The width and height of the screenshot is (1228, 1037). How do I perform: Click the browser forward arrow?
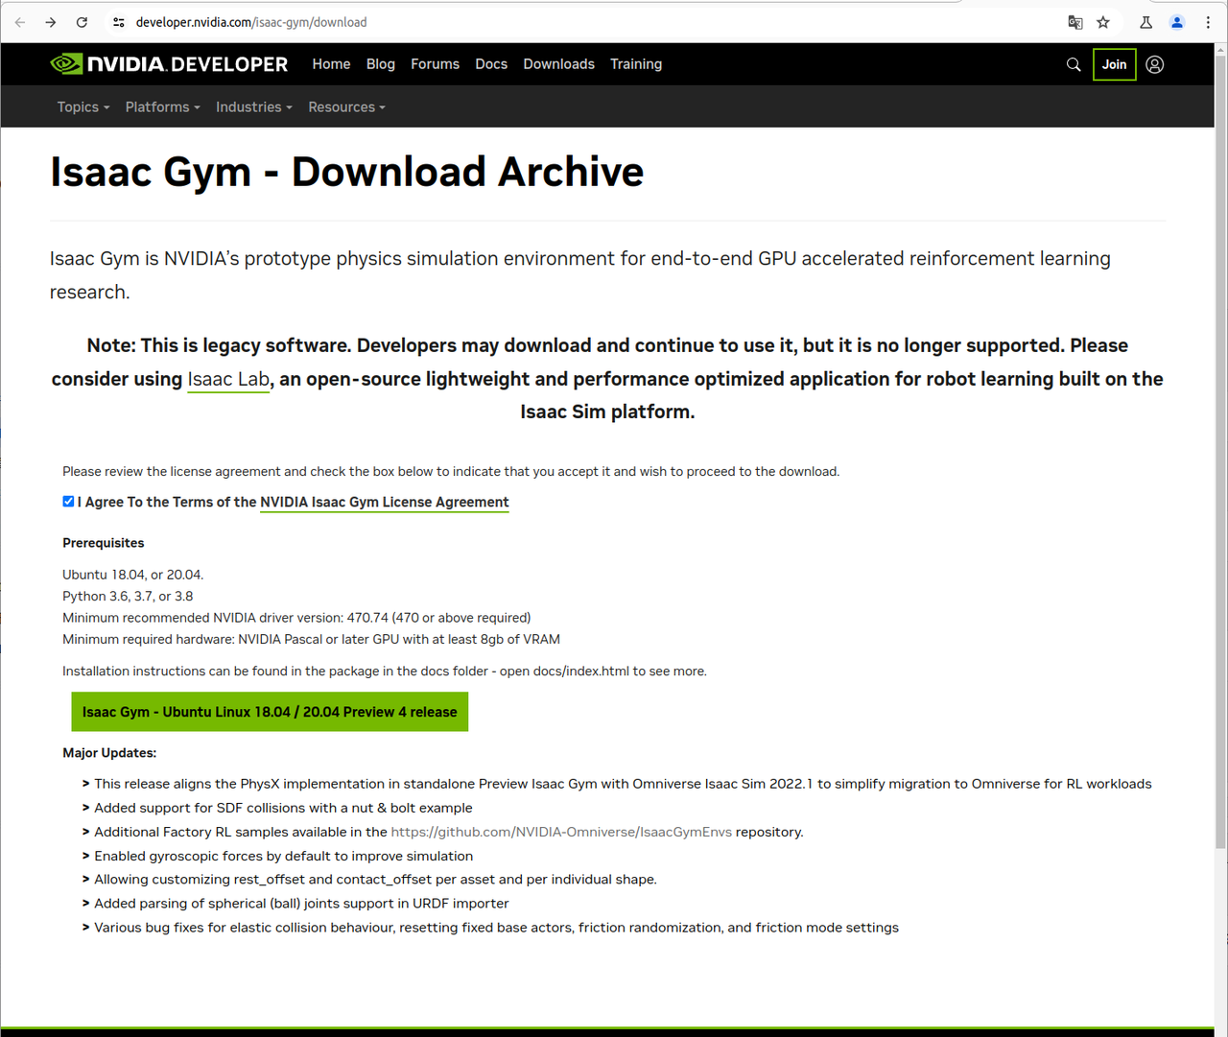tap(51, 22)
